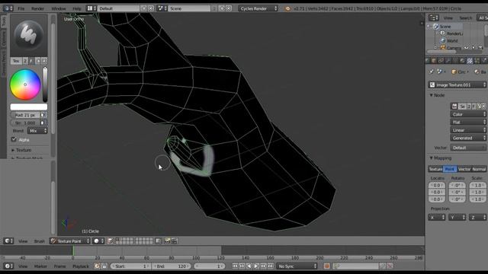Add a new scene with plus button
The image size is (488, 274).
pyautogui.click(x=222, y=8)
